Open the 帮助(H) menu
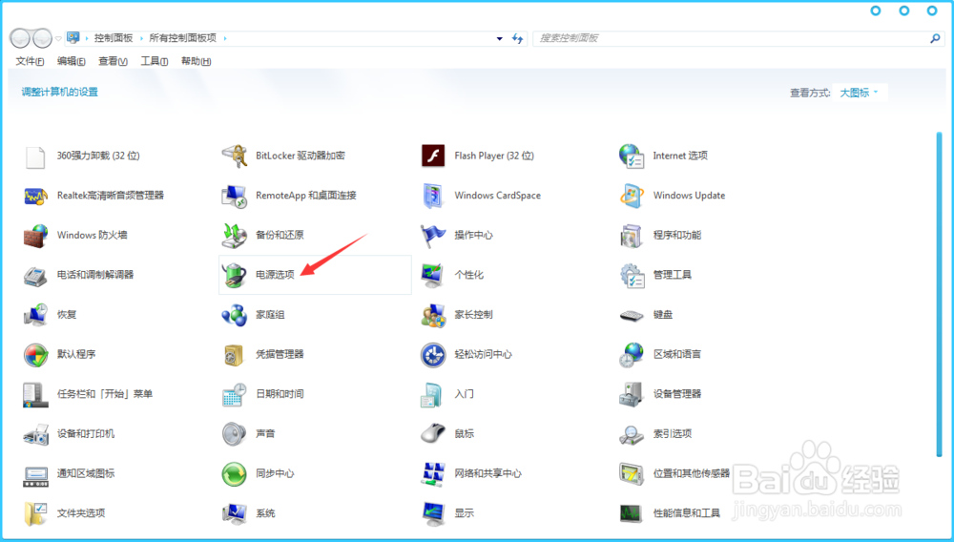The height and width of the screenshot is (542, 954). 196,61
